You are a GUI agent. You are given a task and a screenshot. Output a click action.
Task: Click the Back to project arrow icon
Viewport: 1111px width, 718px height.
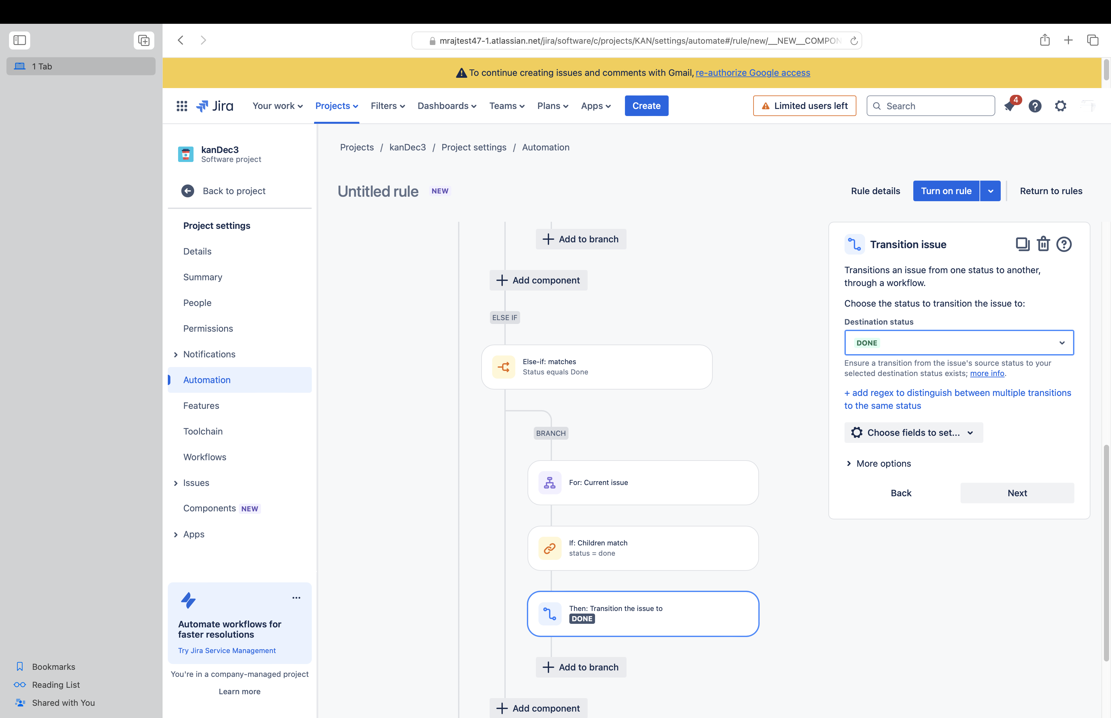[188, 191]
